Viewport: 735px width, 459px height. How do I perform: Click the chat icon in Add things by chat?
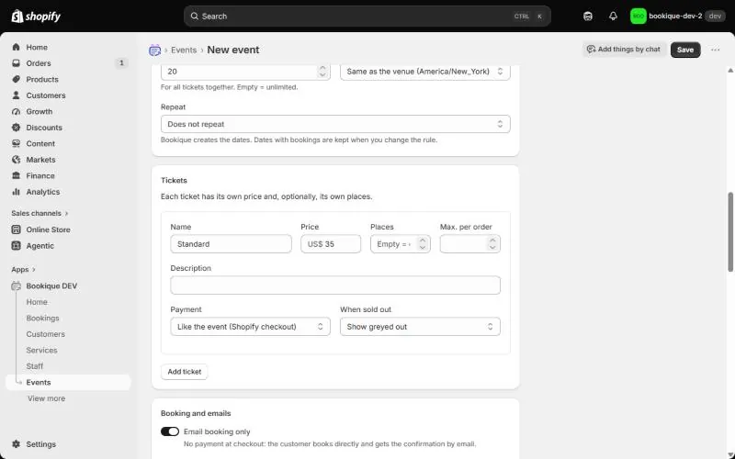(591, 50)
